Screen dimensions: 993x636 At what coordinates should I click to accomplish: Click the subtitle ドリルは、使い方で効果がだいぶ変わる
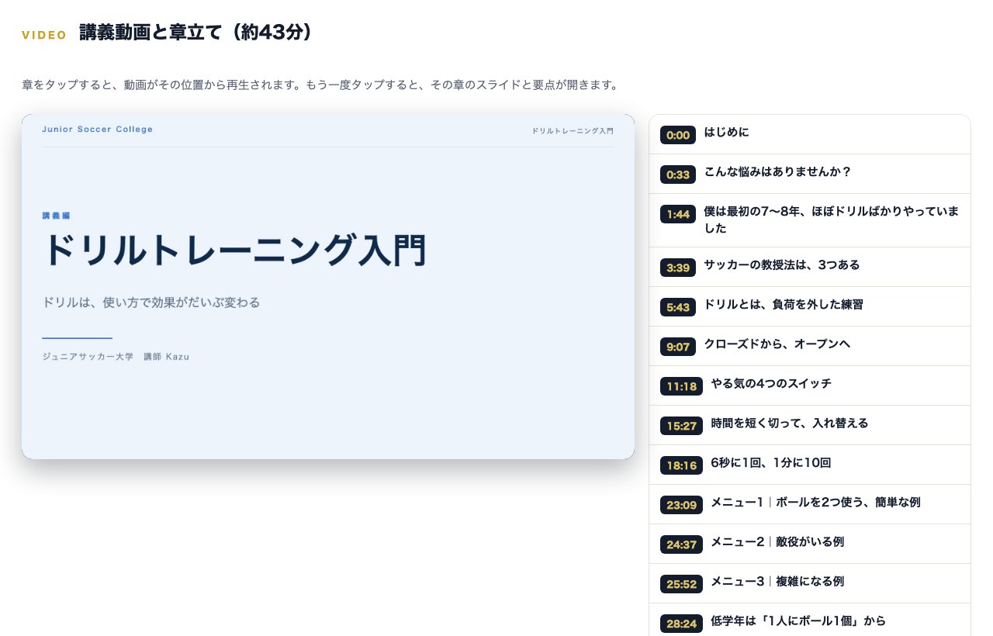pyautogui.click(x=151, y=302)
